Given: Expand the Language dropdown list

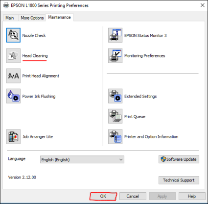Looking at the screenshot, I should [82, 159].
